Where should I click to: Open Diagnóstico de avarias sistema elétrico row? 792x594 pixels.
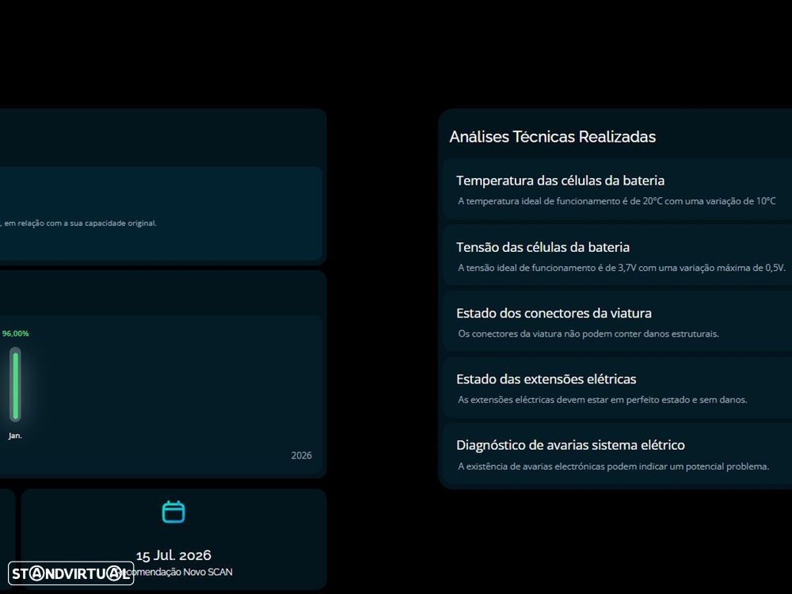pos(618,454)
